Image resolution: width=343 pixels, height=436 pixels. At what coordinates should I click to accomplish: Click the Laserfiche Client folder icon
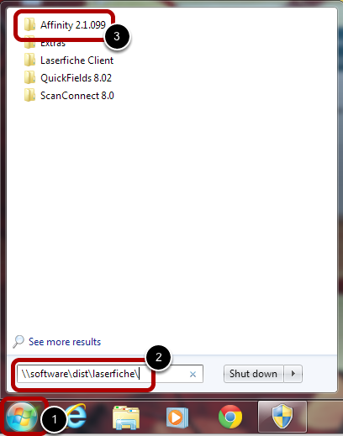pos(29,60)
